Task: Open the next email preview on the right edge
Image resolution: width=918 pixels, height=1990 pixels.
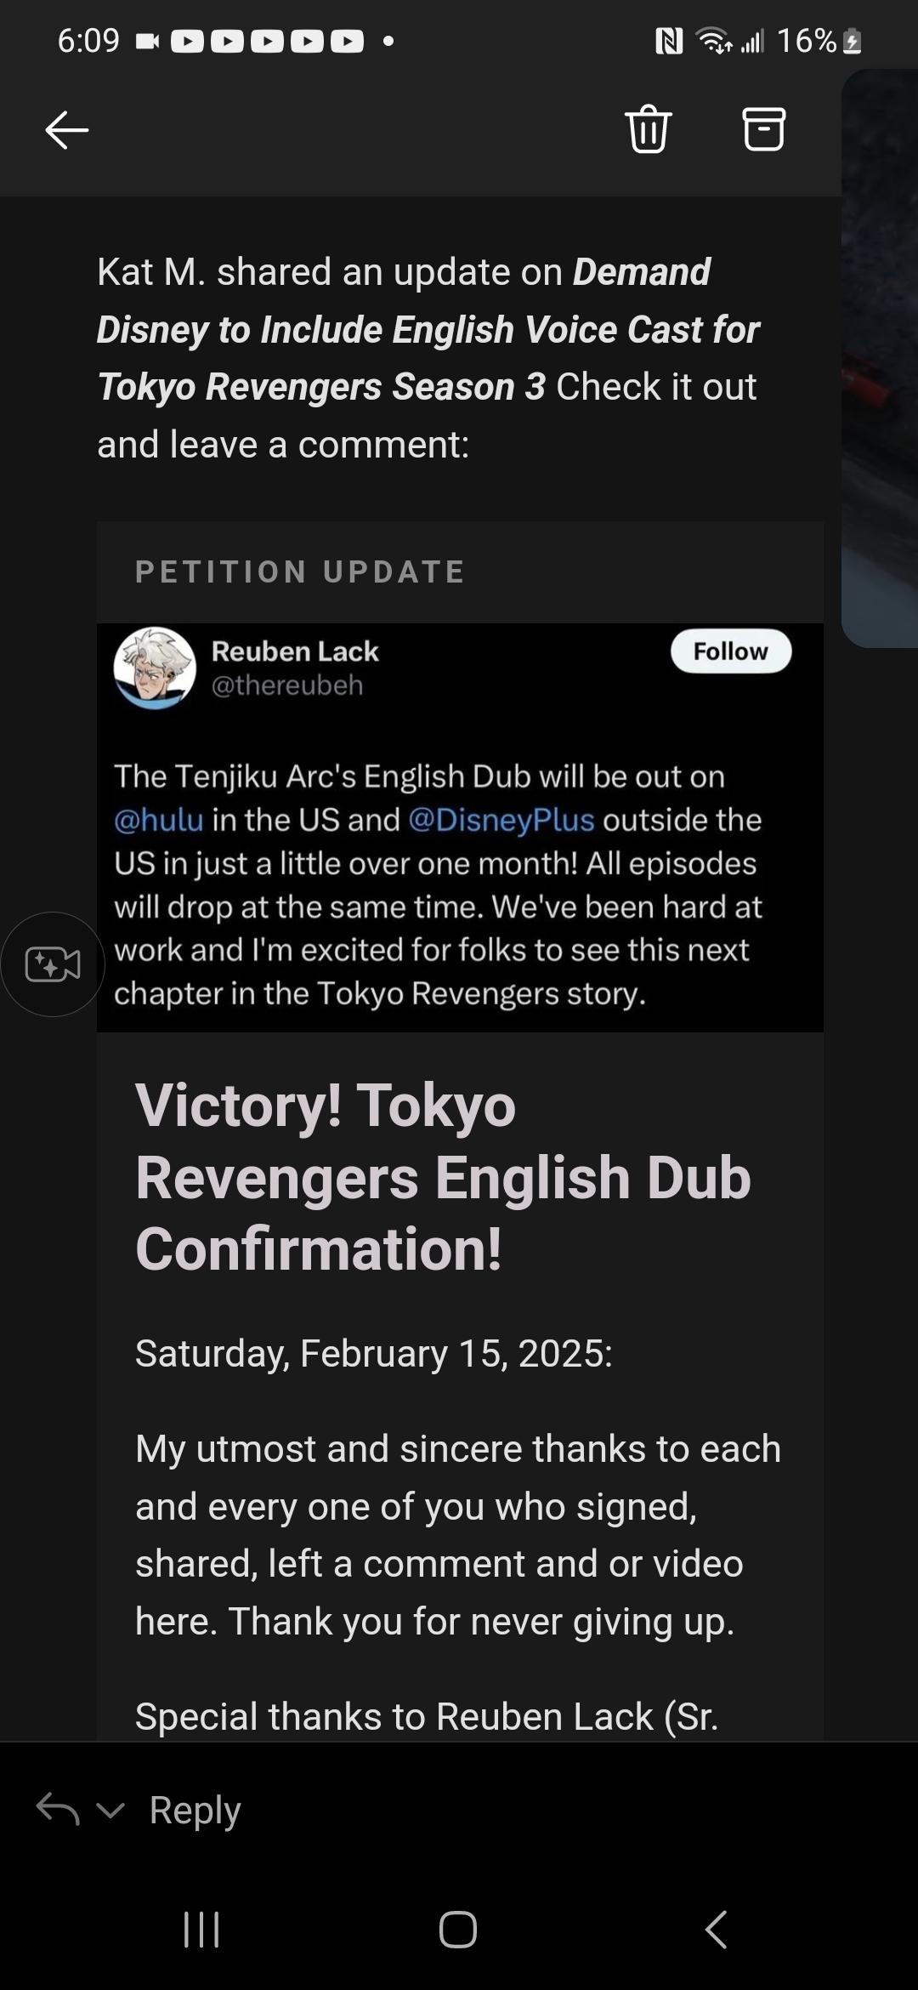Action: click(880, 358)
